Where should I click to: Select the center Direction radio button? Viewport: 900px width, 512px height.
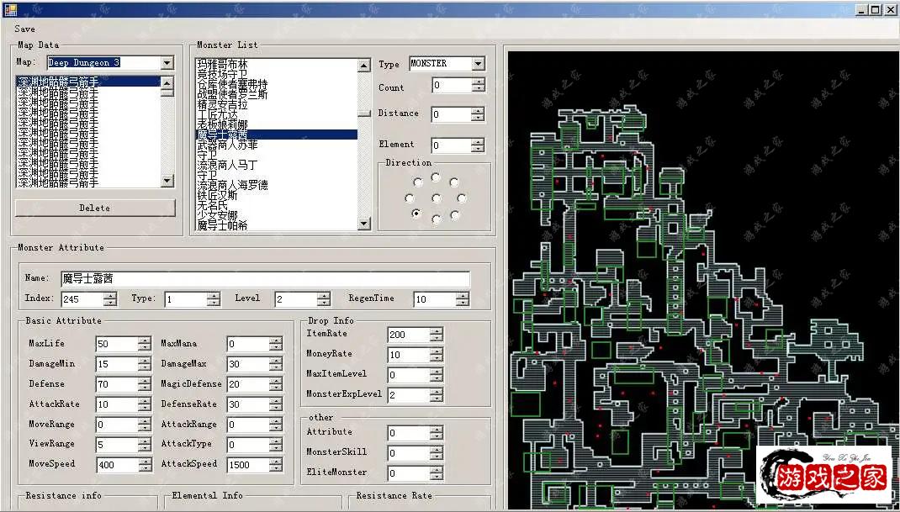(436, 198)
